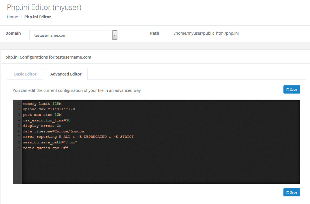Click line number 5 in the gutter
This screenshot has height=204, width=310.
click(19, 126)
